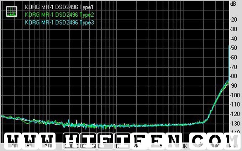242x151 pixels.
Task: Click the -90 dB axis label
Action: click(x=233, y=86)
